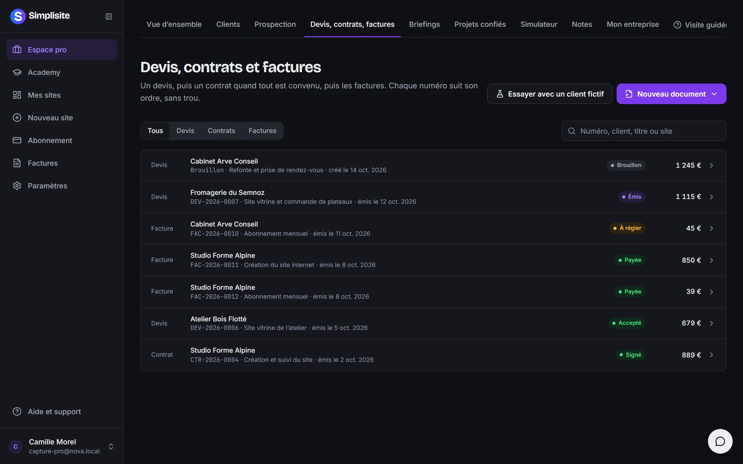Collapse the sidebar panel icon
The width and height of the screenshot is (743, 464).
(x=109, y=16)
